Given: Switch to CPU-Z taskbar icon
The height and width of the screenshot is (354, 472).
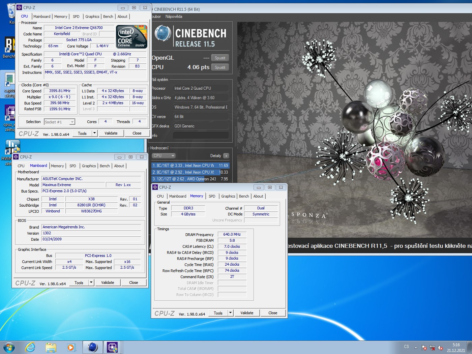Looking at the screenshot, I should (x=112, y=347).
